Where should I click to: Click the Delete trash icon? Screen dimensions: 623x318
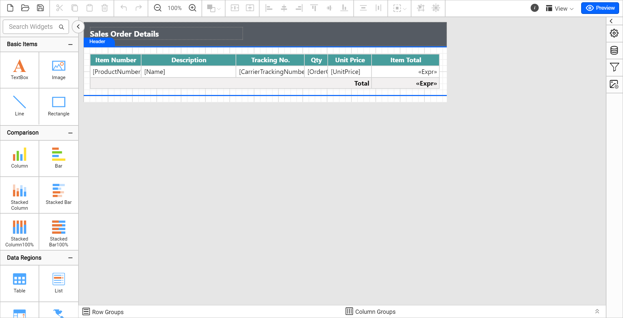point(104,8)
